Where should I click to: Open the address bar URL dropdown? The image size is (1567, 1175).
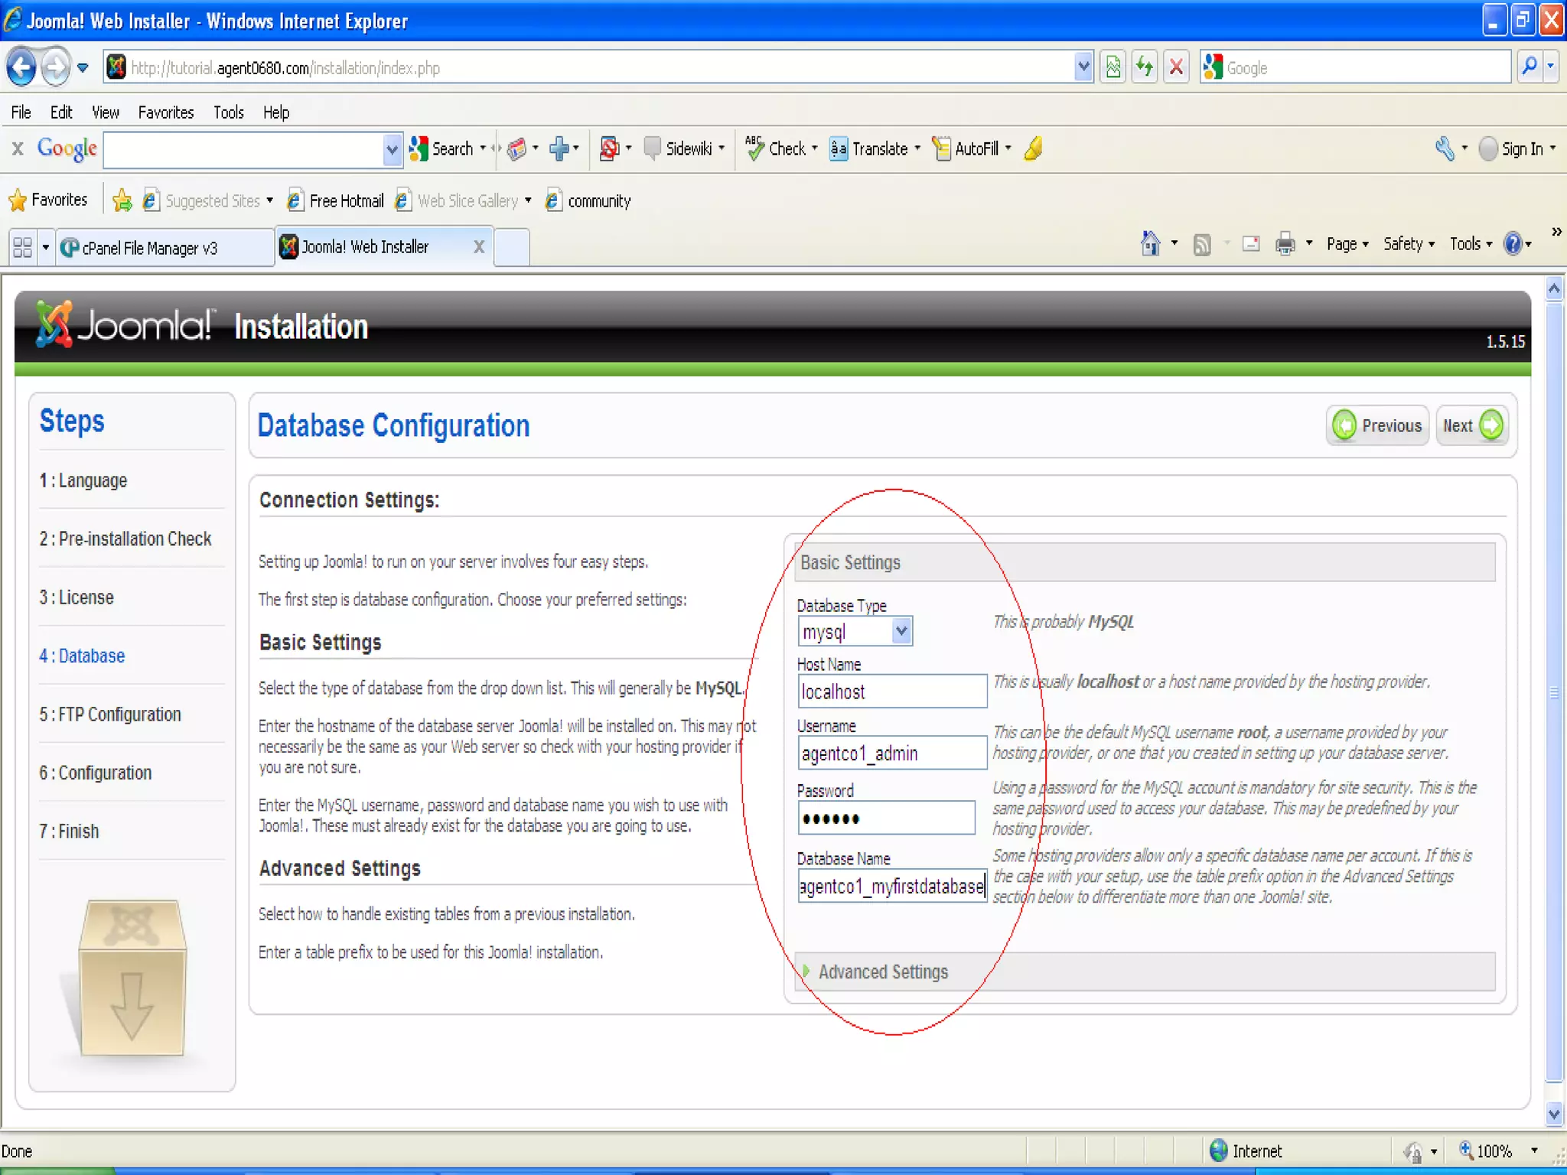[1083, 68]
